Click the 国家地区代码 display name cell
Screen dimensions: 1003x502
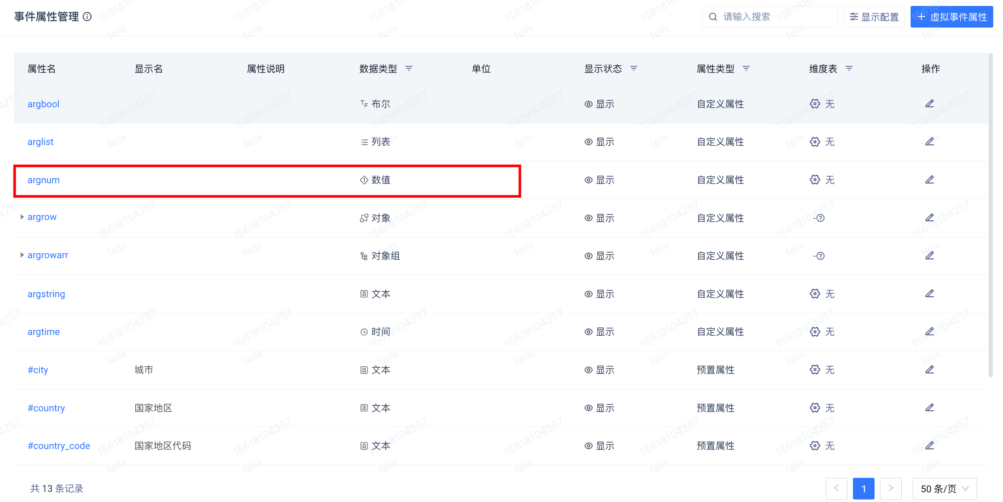[x=163, y=446]
